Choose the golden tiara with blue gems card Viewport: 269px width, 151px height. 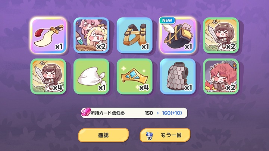pyautogui.click(x=134, y=76)
